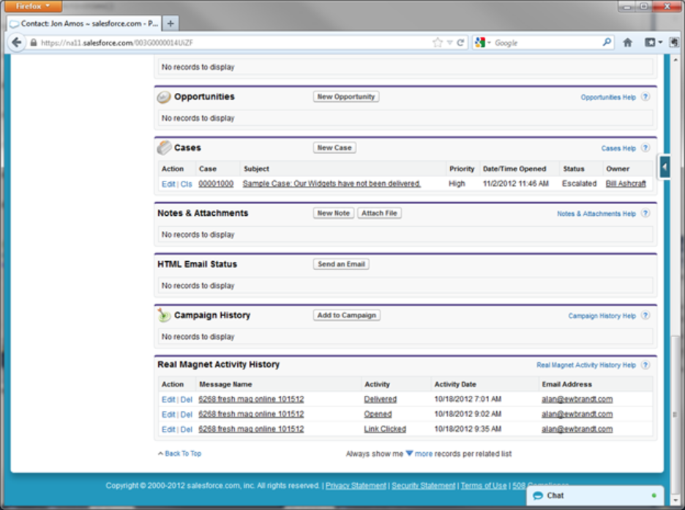Open case owner Bill Ashcraft

tap(626, 184)
